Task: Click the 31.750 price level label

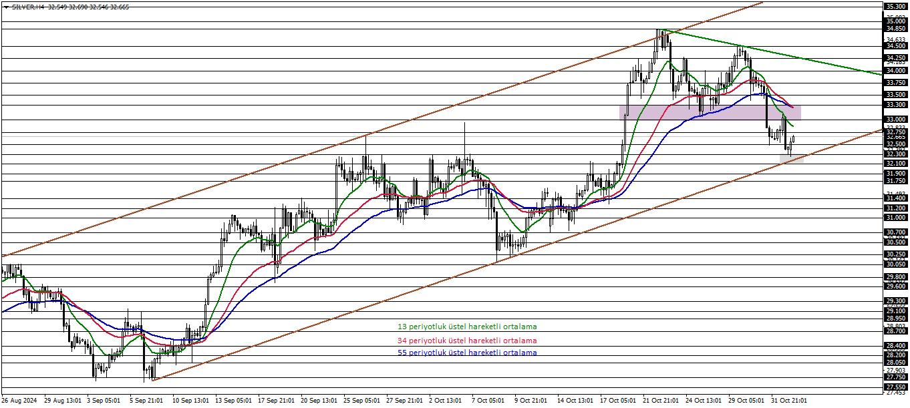Action: tap(895, 181)
